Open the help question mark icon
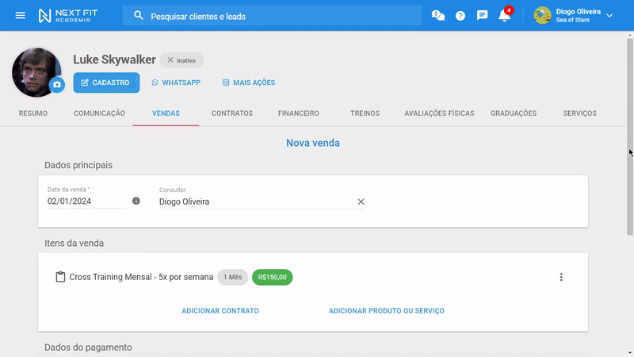The width and height of the screenshot is (634, 357). coord(460,16)
